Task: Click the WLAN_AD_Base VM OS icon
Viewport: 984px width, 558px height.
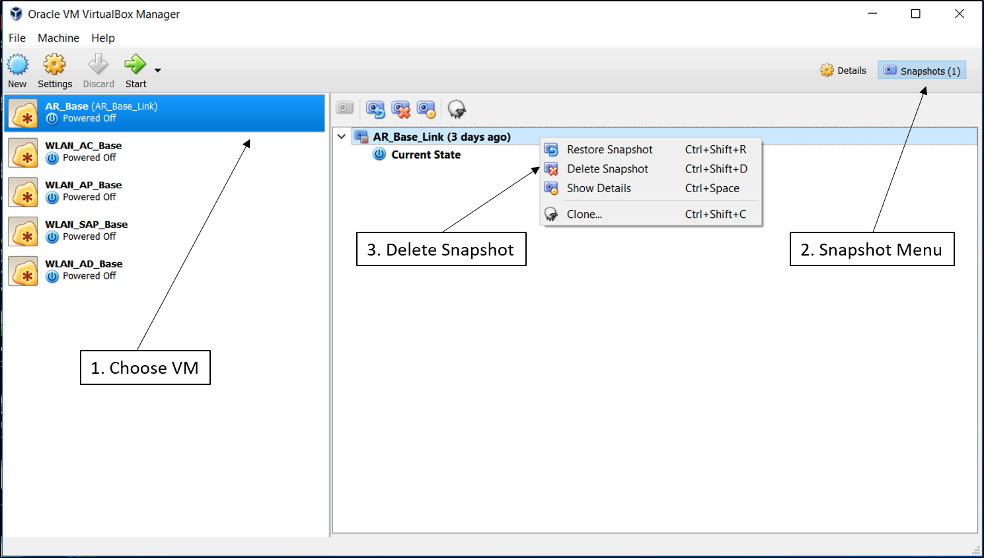Action: (23, 271)
